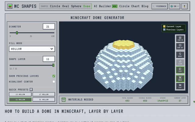Click the Materials Needed chest icon
The width and height of the screenshot is (195, 122).
(x=64, y=100)
